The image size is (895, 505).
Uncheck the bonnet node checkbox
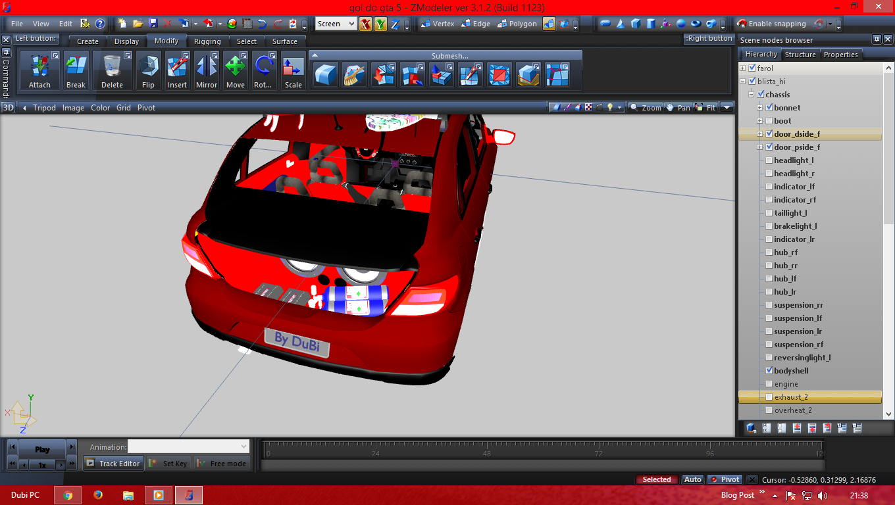pyautogui.click(x=769, y=107)
